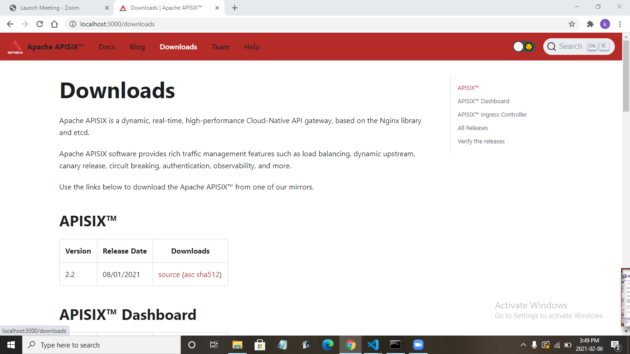Image resolution: width=630 pixels, height=354 pixels.
Task: Open the asc signature link
Action: tap(189, 274)
